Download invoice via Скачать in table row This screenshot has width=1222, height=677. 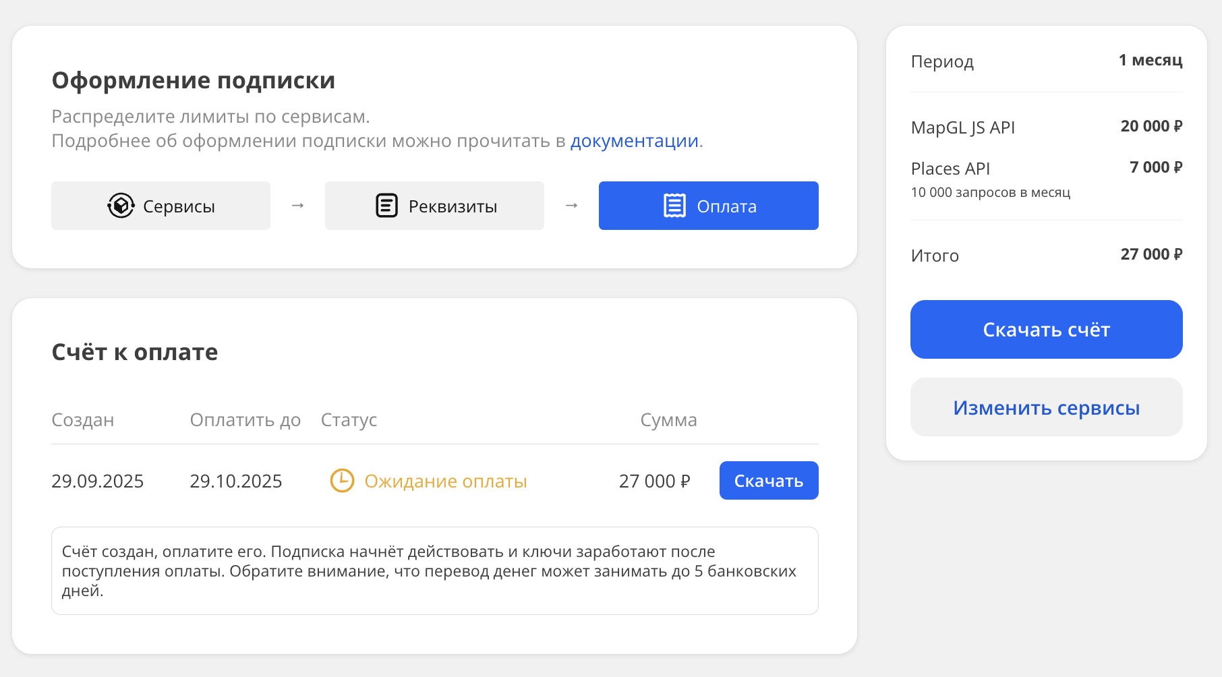(x=768, y=481)
